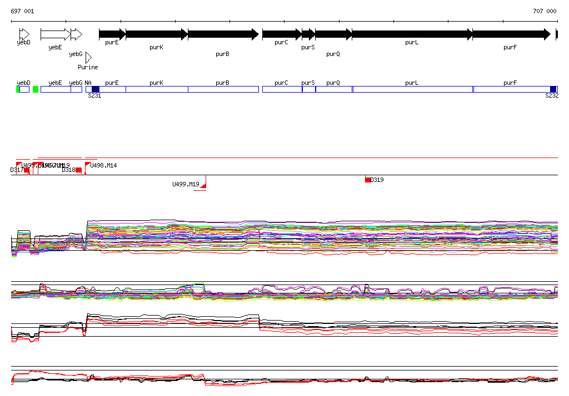Click the yebD white gene arrow
Viewport: 569px width, 396px height.
[x=24, y=34]
